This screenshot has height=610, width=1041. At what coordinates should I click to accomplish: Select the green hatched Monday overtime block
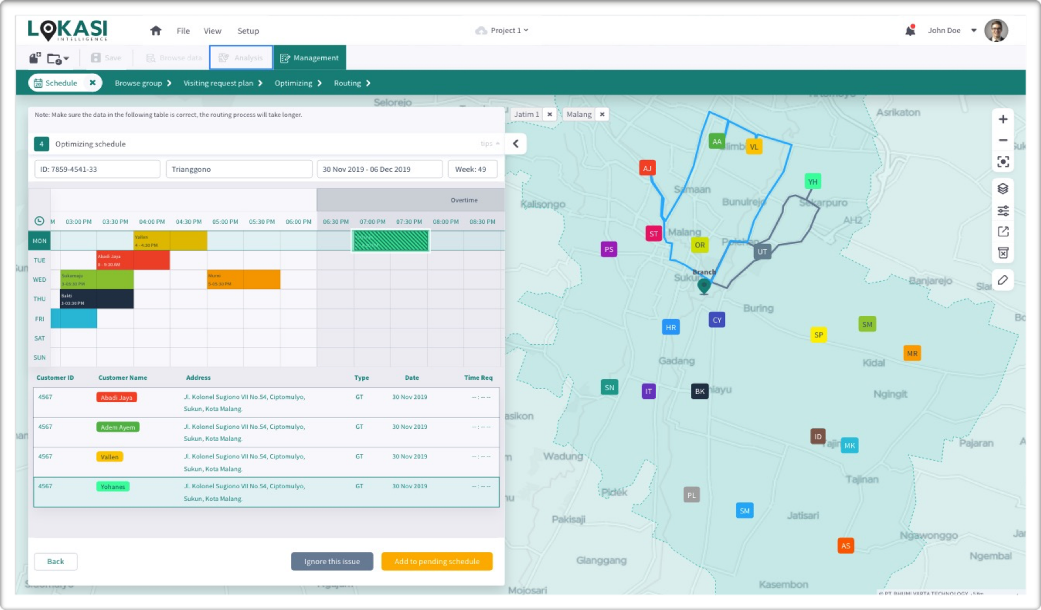pyautogui.click(x=390, y=241)
